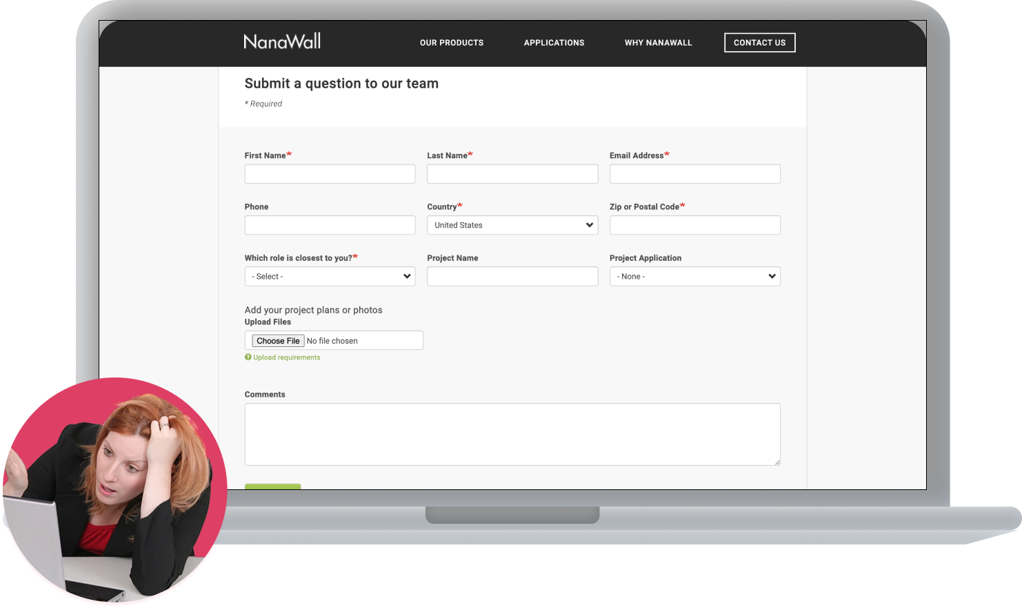Focus the Project Name field

(512, 276)
